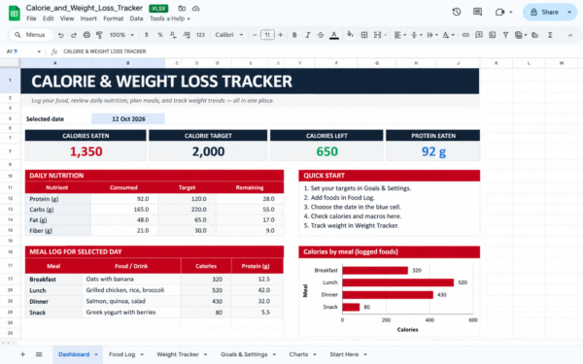Open the Insert menu

(88, 18)
